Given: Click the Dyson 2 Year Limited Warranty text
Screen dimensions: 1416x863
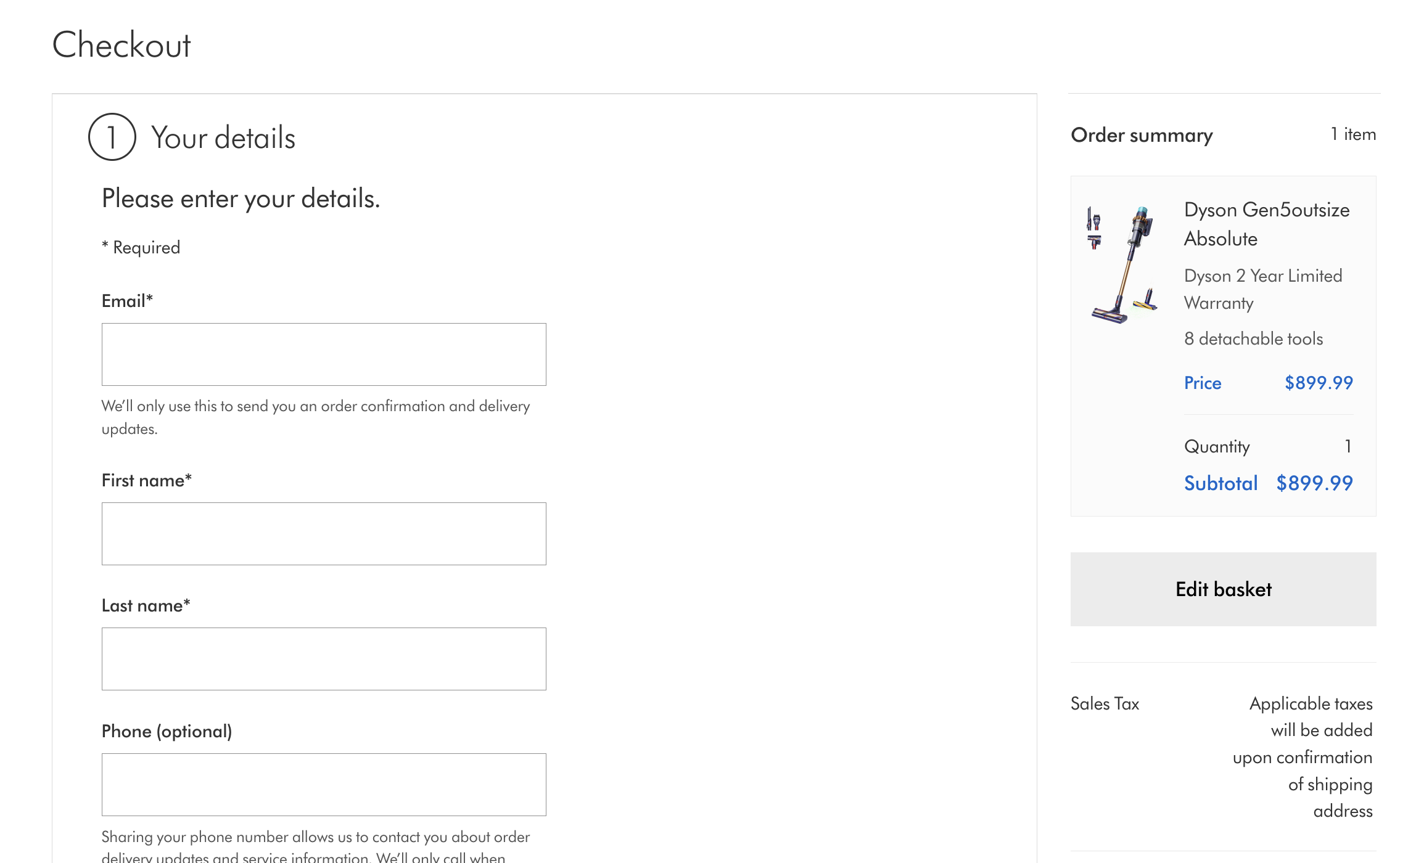Looking at the screenshot, I should pyautogui.click(x=1262, y=289).
